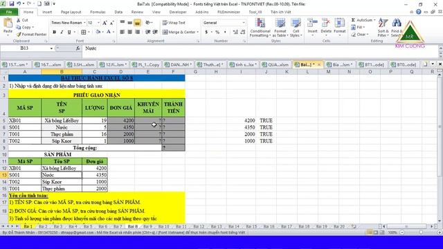Viewport: 443px width, 249px height.
Task: Open the AutoSum dropdown arrow
Action: coord(374,20)
